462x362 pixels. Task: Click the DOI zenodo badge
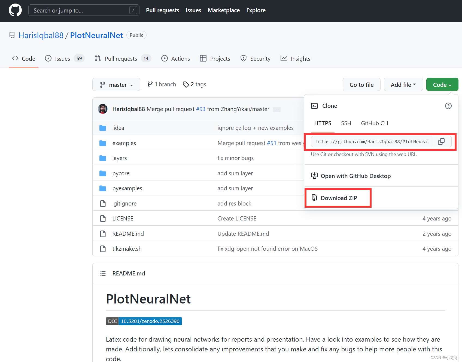144,321
